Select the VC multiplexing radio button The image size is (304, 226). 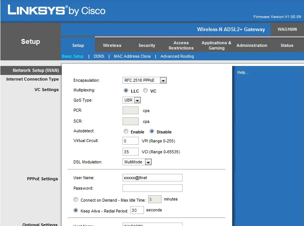pos(145,91)
